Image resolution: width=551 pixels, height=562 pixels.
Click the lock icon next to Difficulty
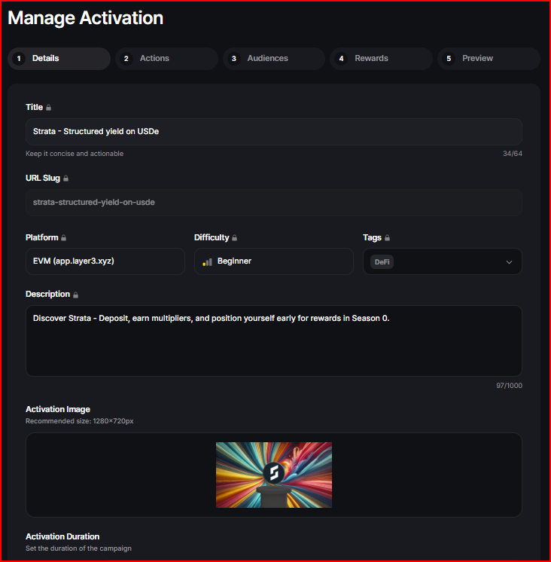click(235, 238)
